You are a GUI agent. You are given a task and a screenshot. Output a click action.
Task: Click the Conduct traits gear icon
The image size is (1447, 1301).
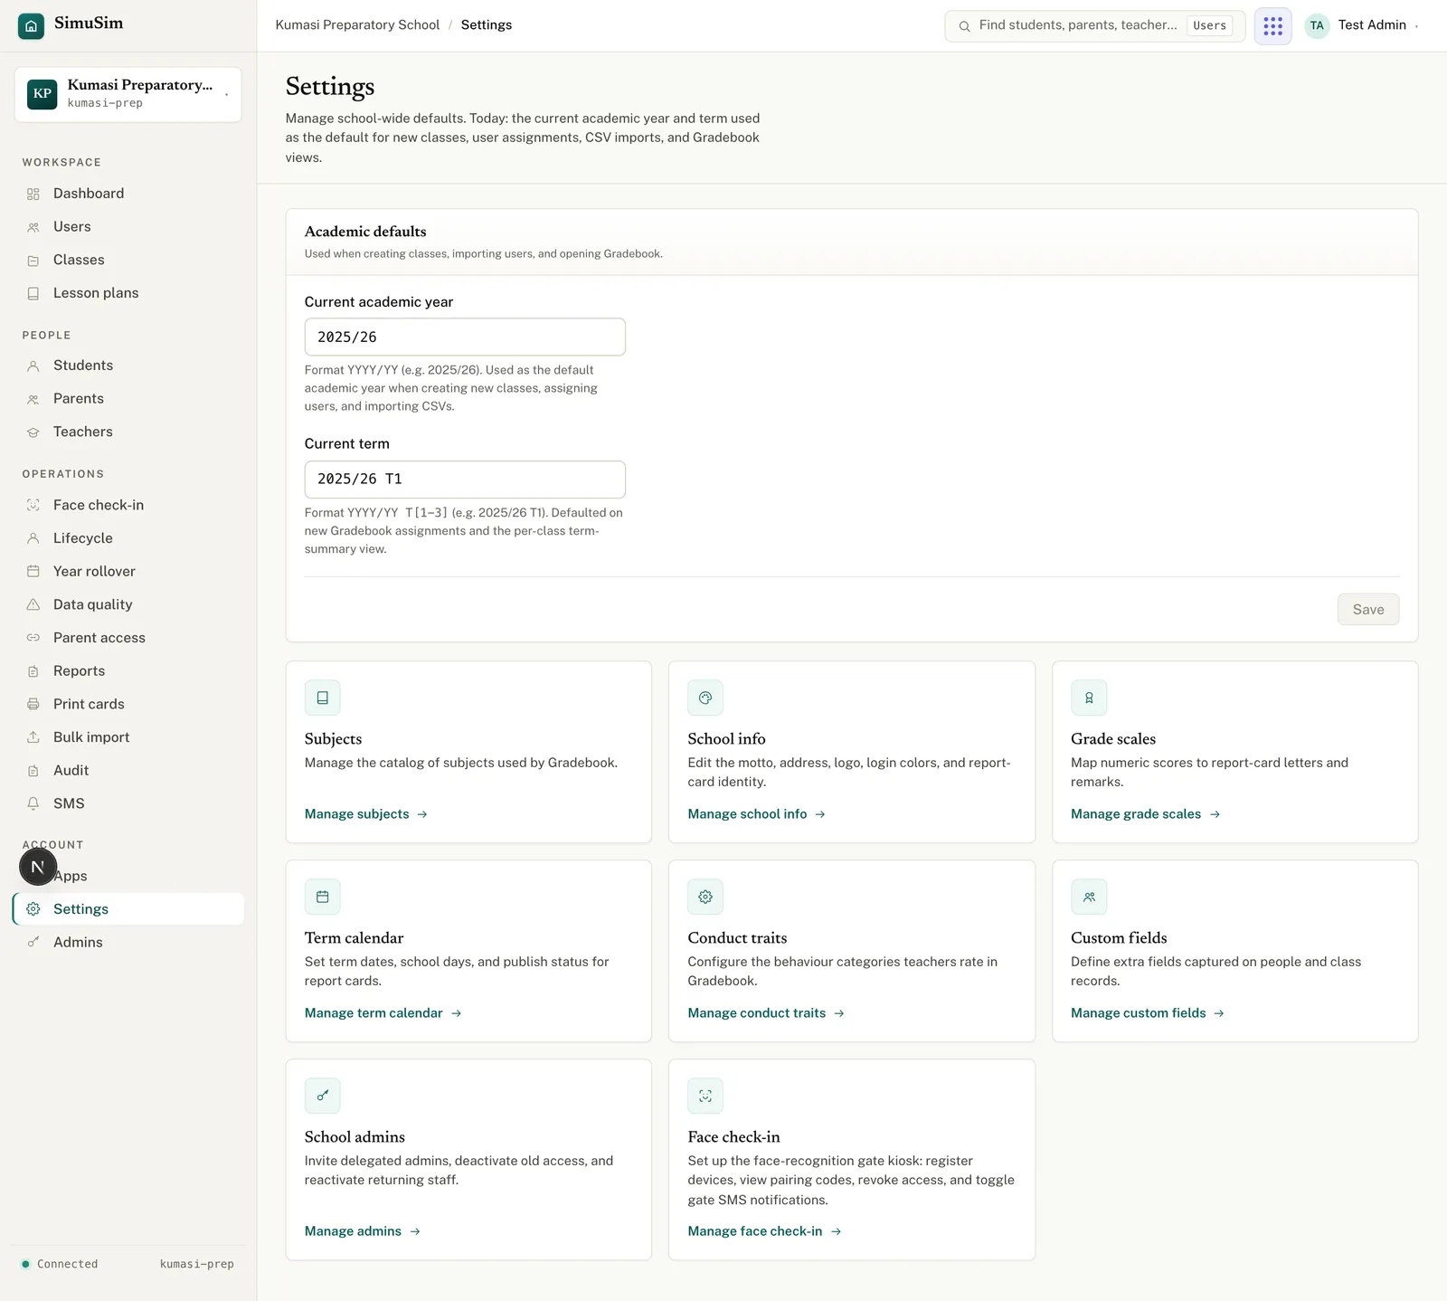pyautogui.click(x=705, y=897)
